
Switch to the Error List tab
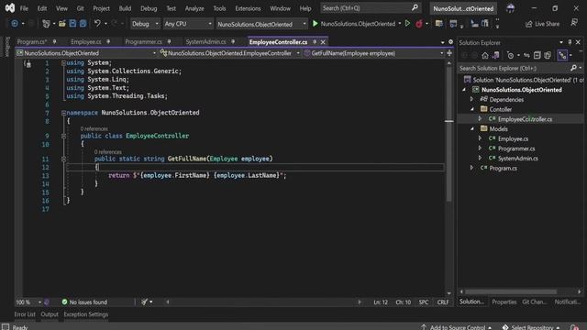[25, 314]
